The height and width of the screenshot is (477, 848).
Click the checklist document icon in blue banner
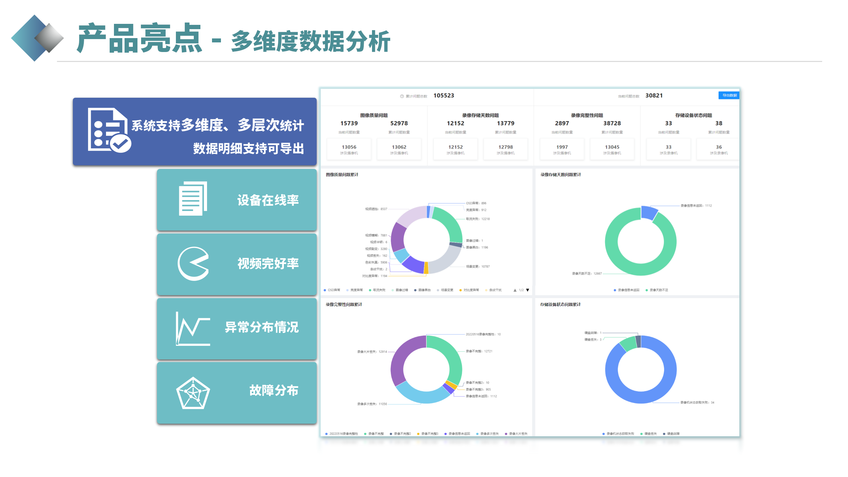click(x=109, y=130)
